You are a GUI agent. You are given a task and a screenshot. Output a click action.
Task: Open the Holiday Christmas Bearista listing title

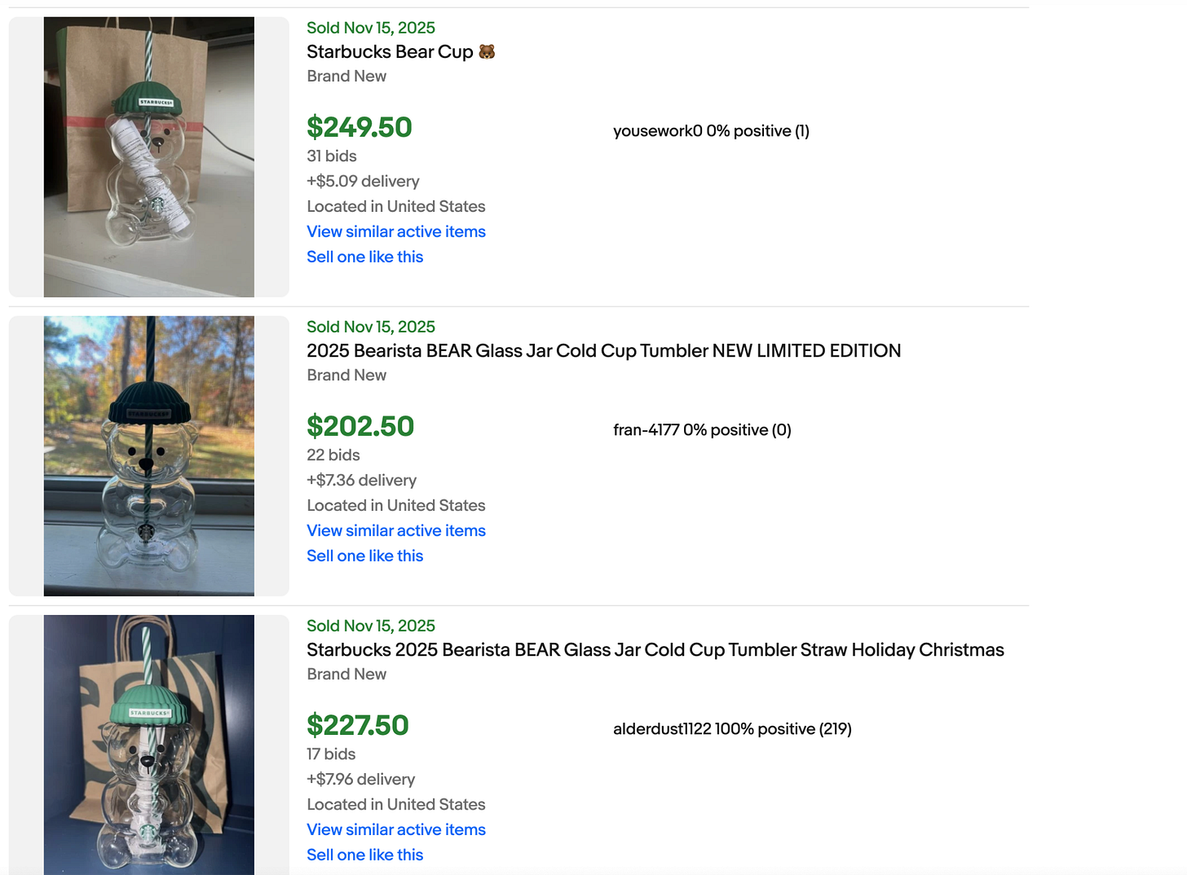coord(655,649)
